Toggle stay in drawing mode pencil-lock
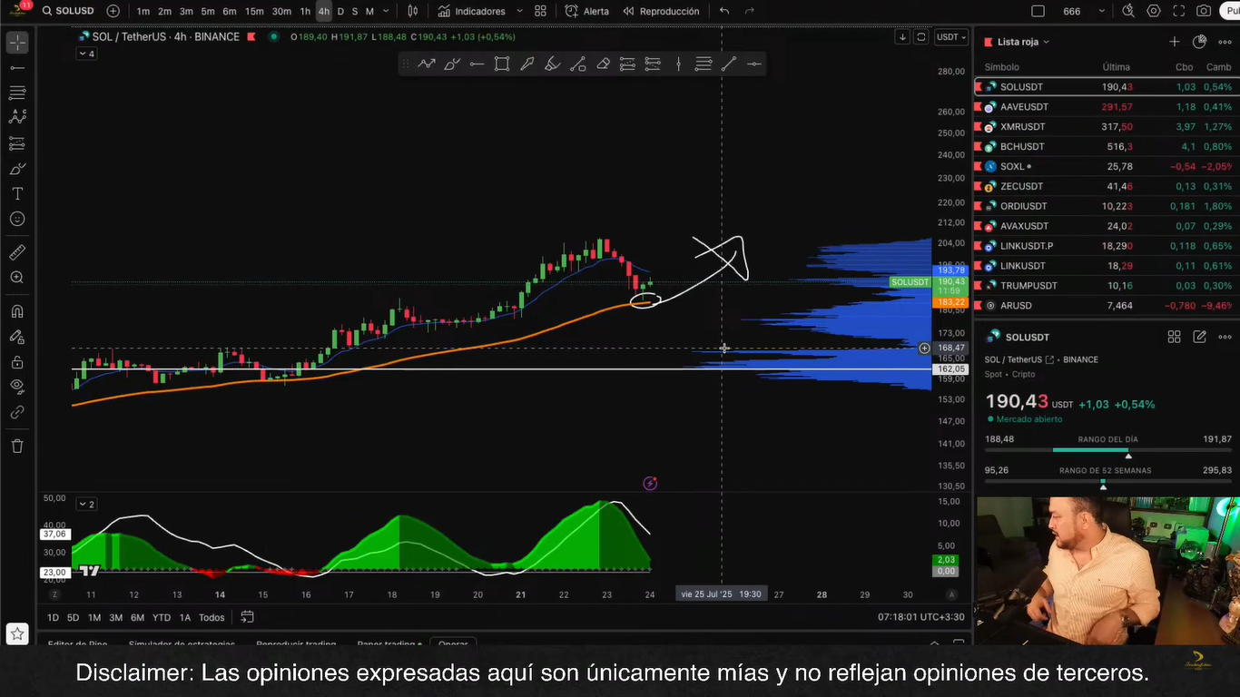The image size is (1240, 697). coord(17,337)
